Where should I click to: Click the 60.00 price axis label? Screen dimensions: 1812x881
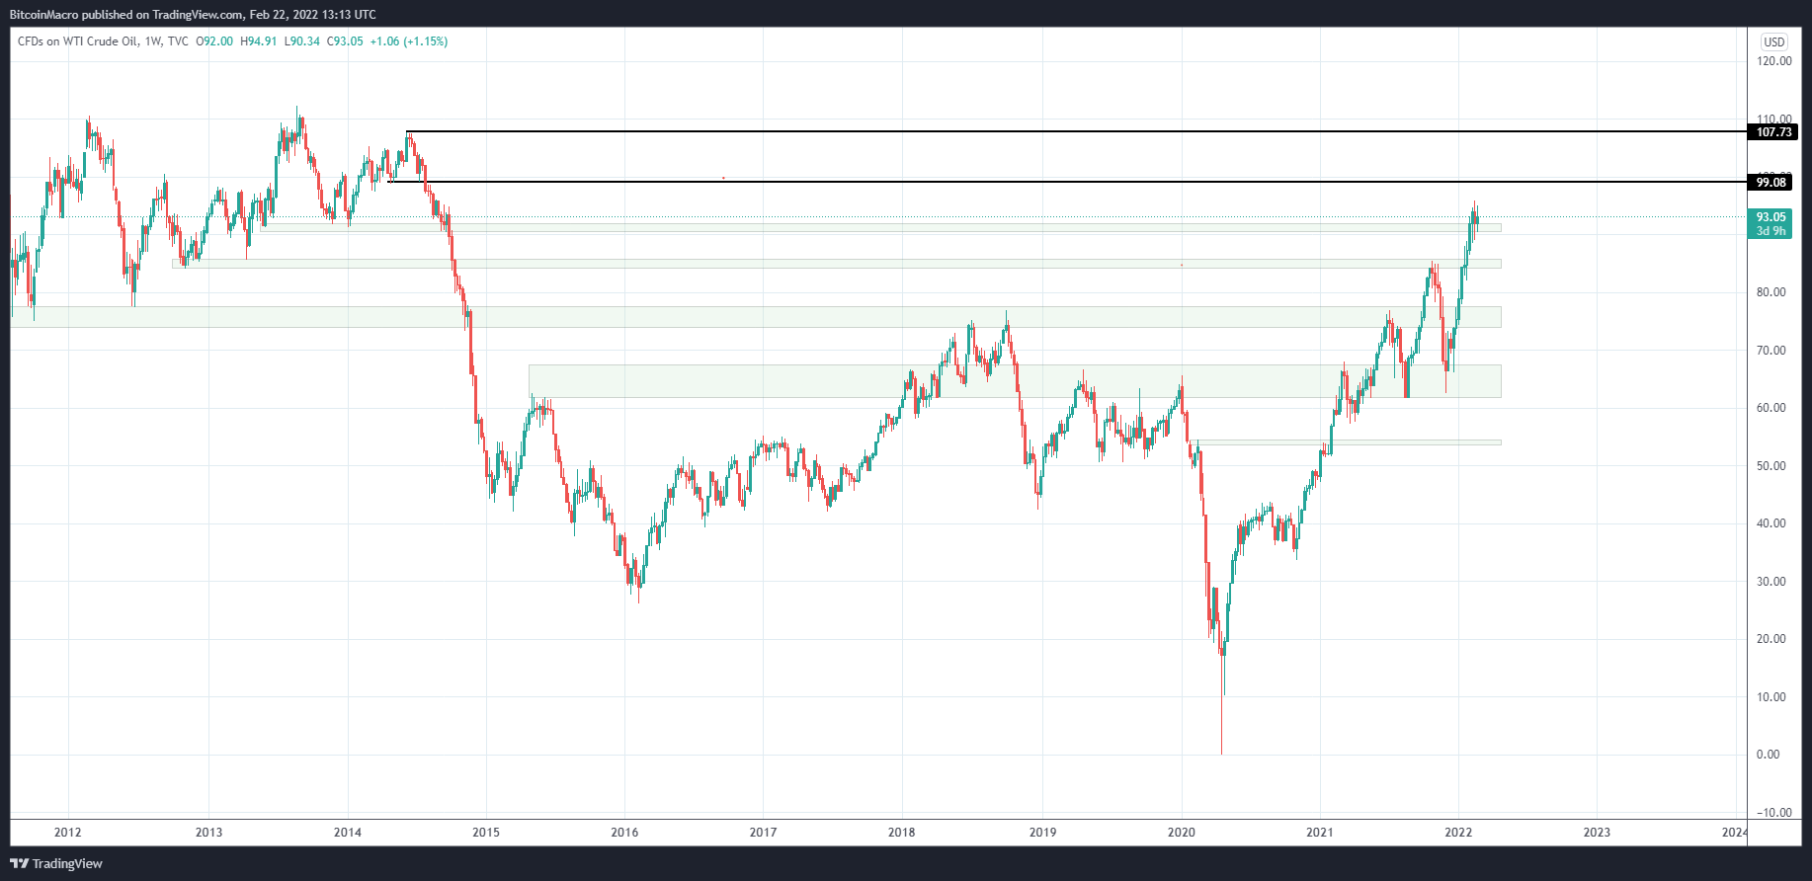[x=1771, y=408]
